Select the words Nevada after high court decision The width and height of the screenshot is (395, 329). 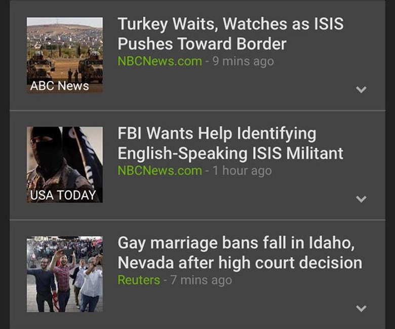click(240, 263)
